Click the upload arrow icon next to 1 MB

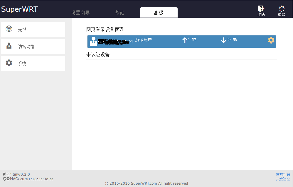pyautogui.click(x=185, y=40)
